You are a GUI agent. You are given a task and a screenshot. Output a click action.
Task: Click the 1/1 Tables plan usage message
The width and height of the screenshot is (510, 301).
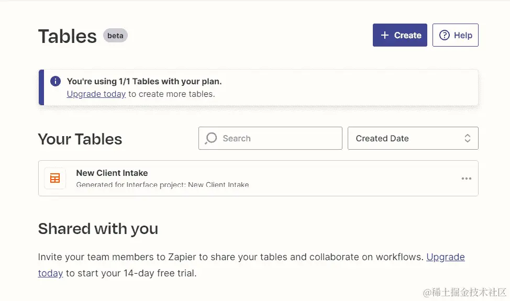click(x=145, y=81)
